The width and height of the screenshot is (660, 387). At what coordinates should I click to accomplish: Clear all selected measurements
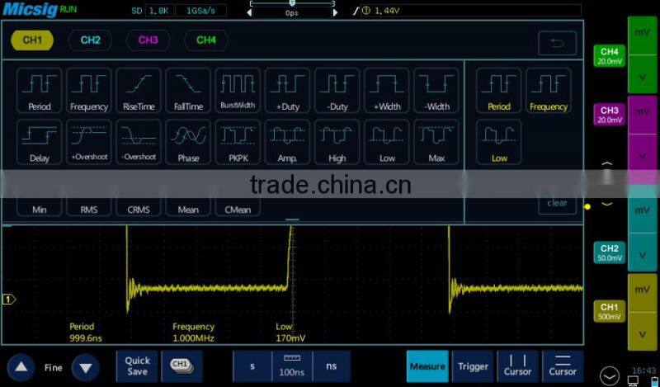tap(558, 204)
